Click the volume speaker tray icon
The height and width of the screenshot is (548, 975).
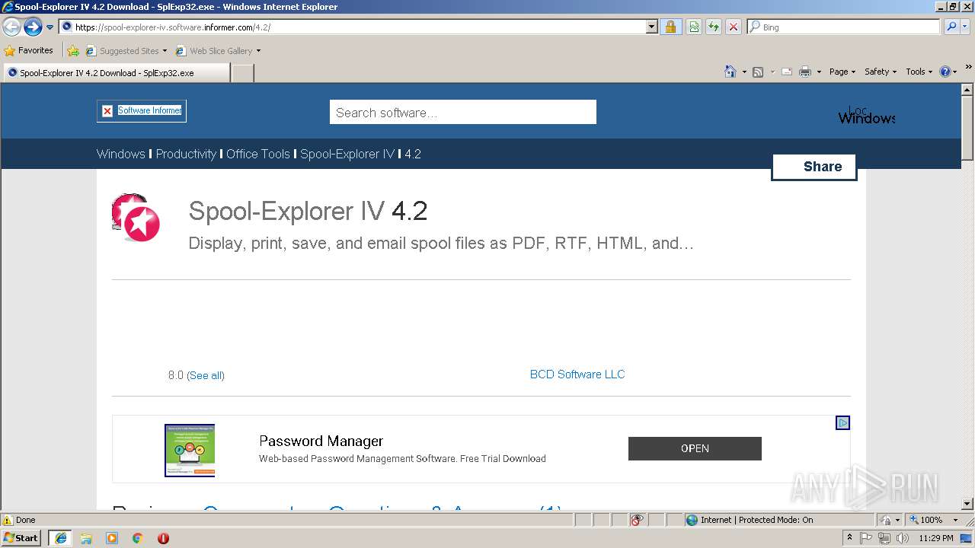[903, 538]
